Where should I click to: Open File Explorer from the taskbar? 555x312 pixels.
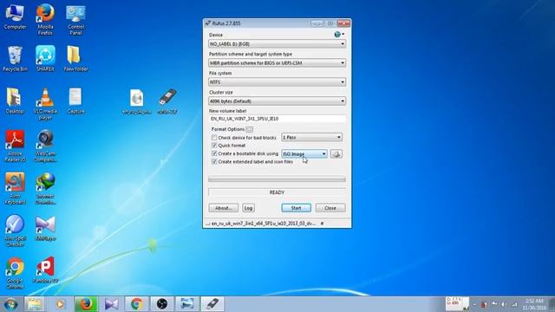(35, 304)
